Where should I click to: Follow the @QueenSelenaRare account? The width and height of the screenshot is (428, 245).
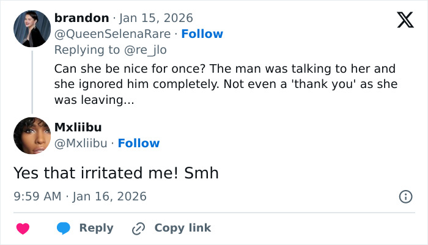pos(202,34)
